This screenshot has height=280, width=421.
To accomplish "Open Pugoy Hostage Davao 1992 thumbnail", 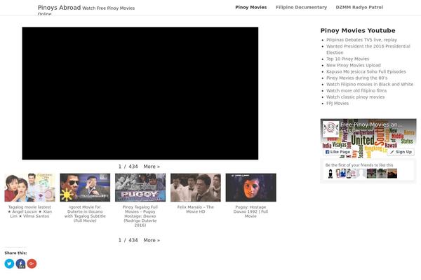I will point(250,188).
